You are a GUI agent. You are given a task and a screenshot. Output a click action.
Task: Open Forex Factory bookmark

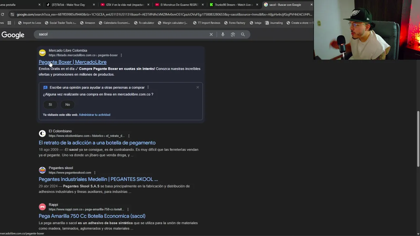pos(234,23)
